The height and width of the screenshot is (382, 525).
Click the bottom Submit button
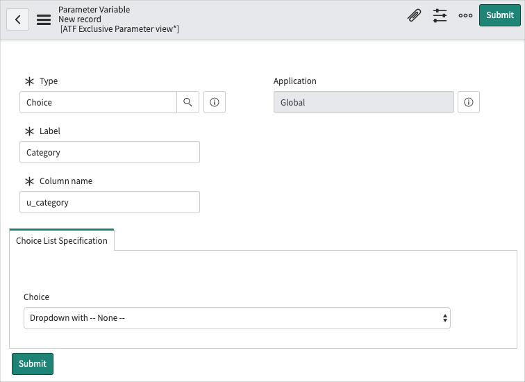pyautogui.click(x=33, y=363)
